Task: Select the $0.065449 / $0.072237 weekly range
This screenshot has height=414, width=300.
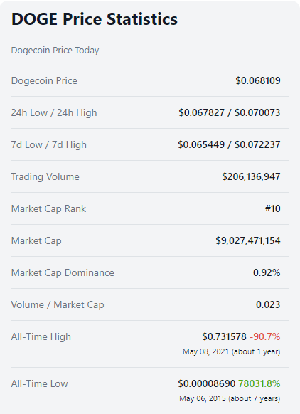Action: 229,144
